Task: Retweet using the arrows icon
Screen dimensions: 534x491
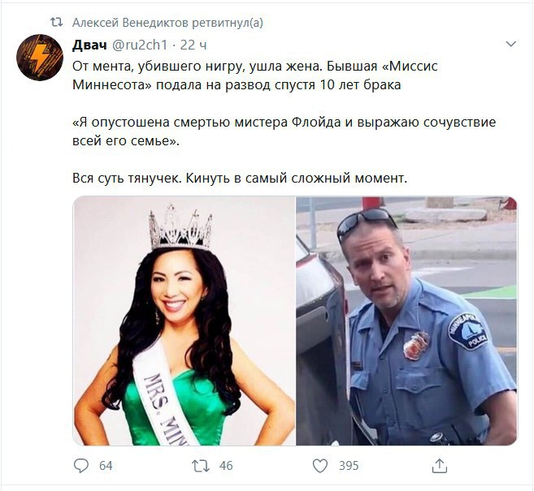Action: tap(200, 466)
